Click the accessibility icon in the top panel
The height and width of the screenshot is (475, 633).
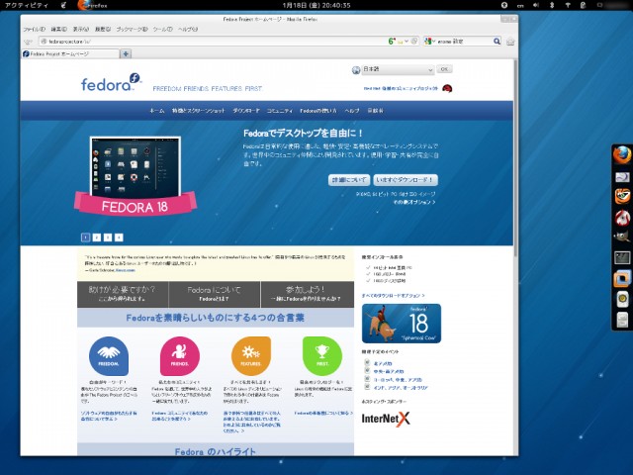pyautogui.click(x=504, y=5)
